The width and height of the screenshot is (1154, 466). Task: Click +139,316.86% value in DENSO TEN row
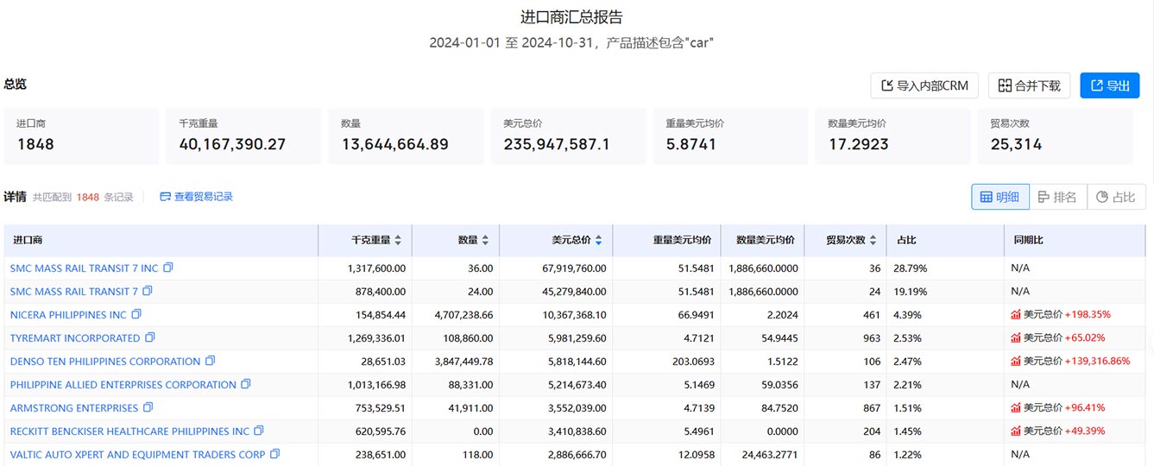pos(1097,362)
